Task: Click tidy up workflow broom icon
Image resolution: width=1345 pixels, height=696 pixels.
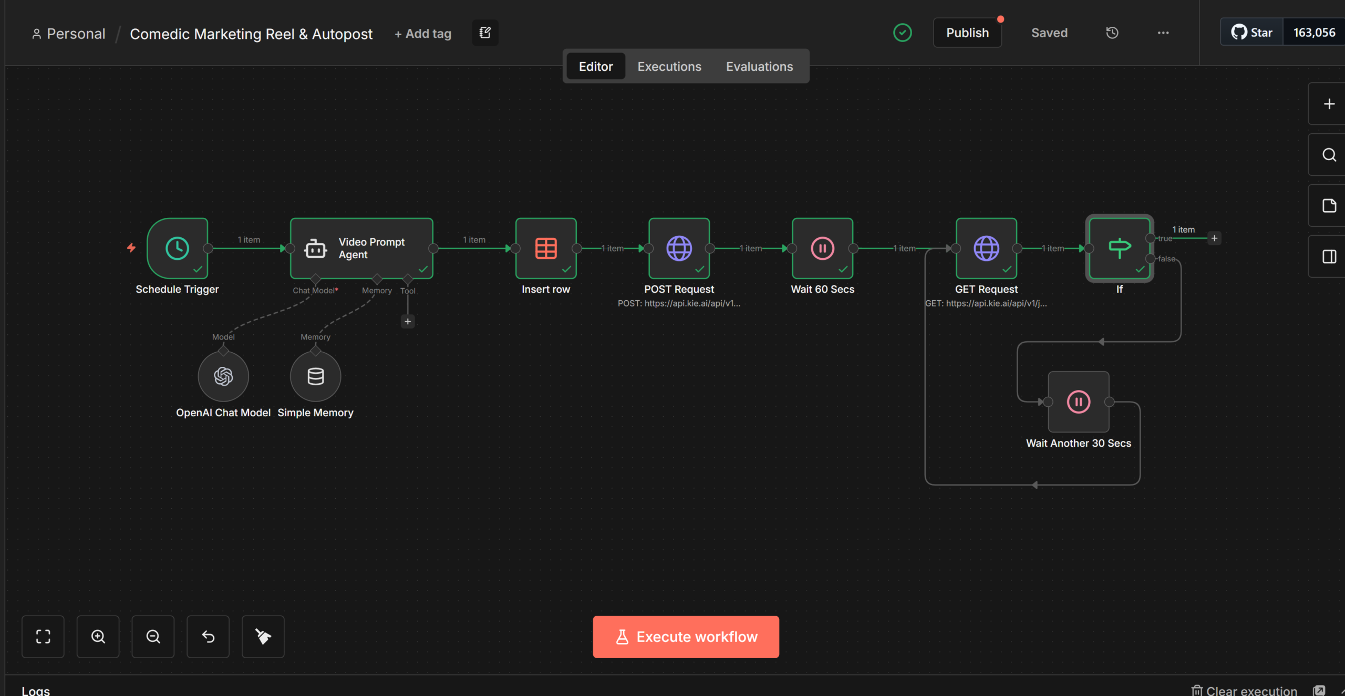Action: (x=263, y=637)
